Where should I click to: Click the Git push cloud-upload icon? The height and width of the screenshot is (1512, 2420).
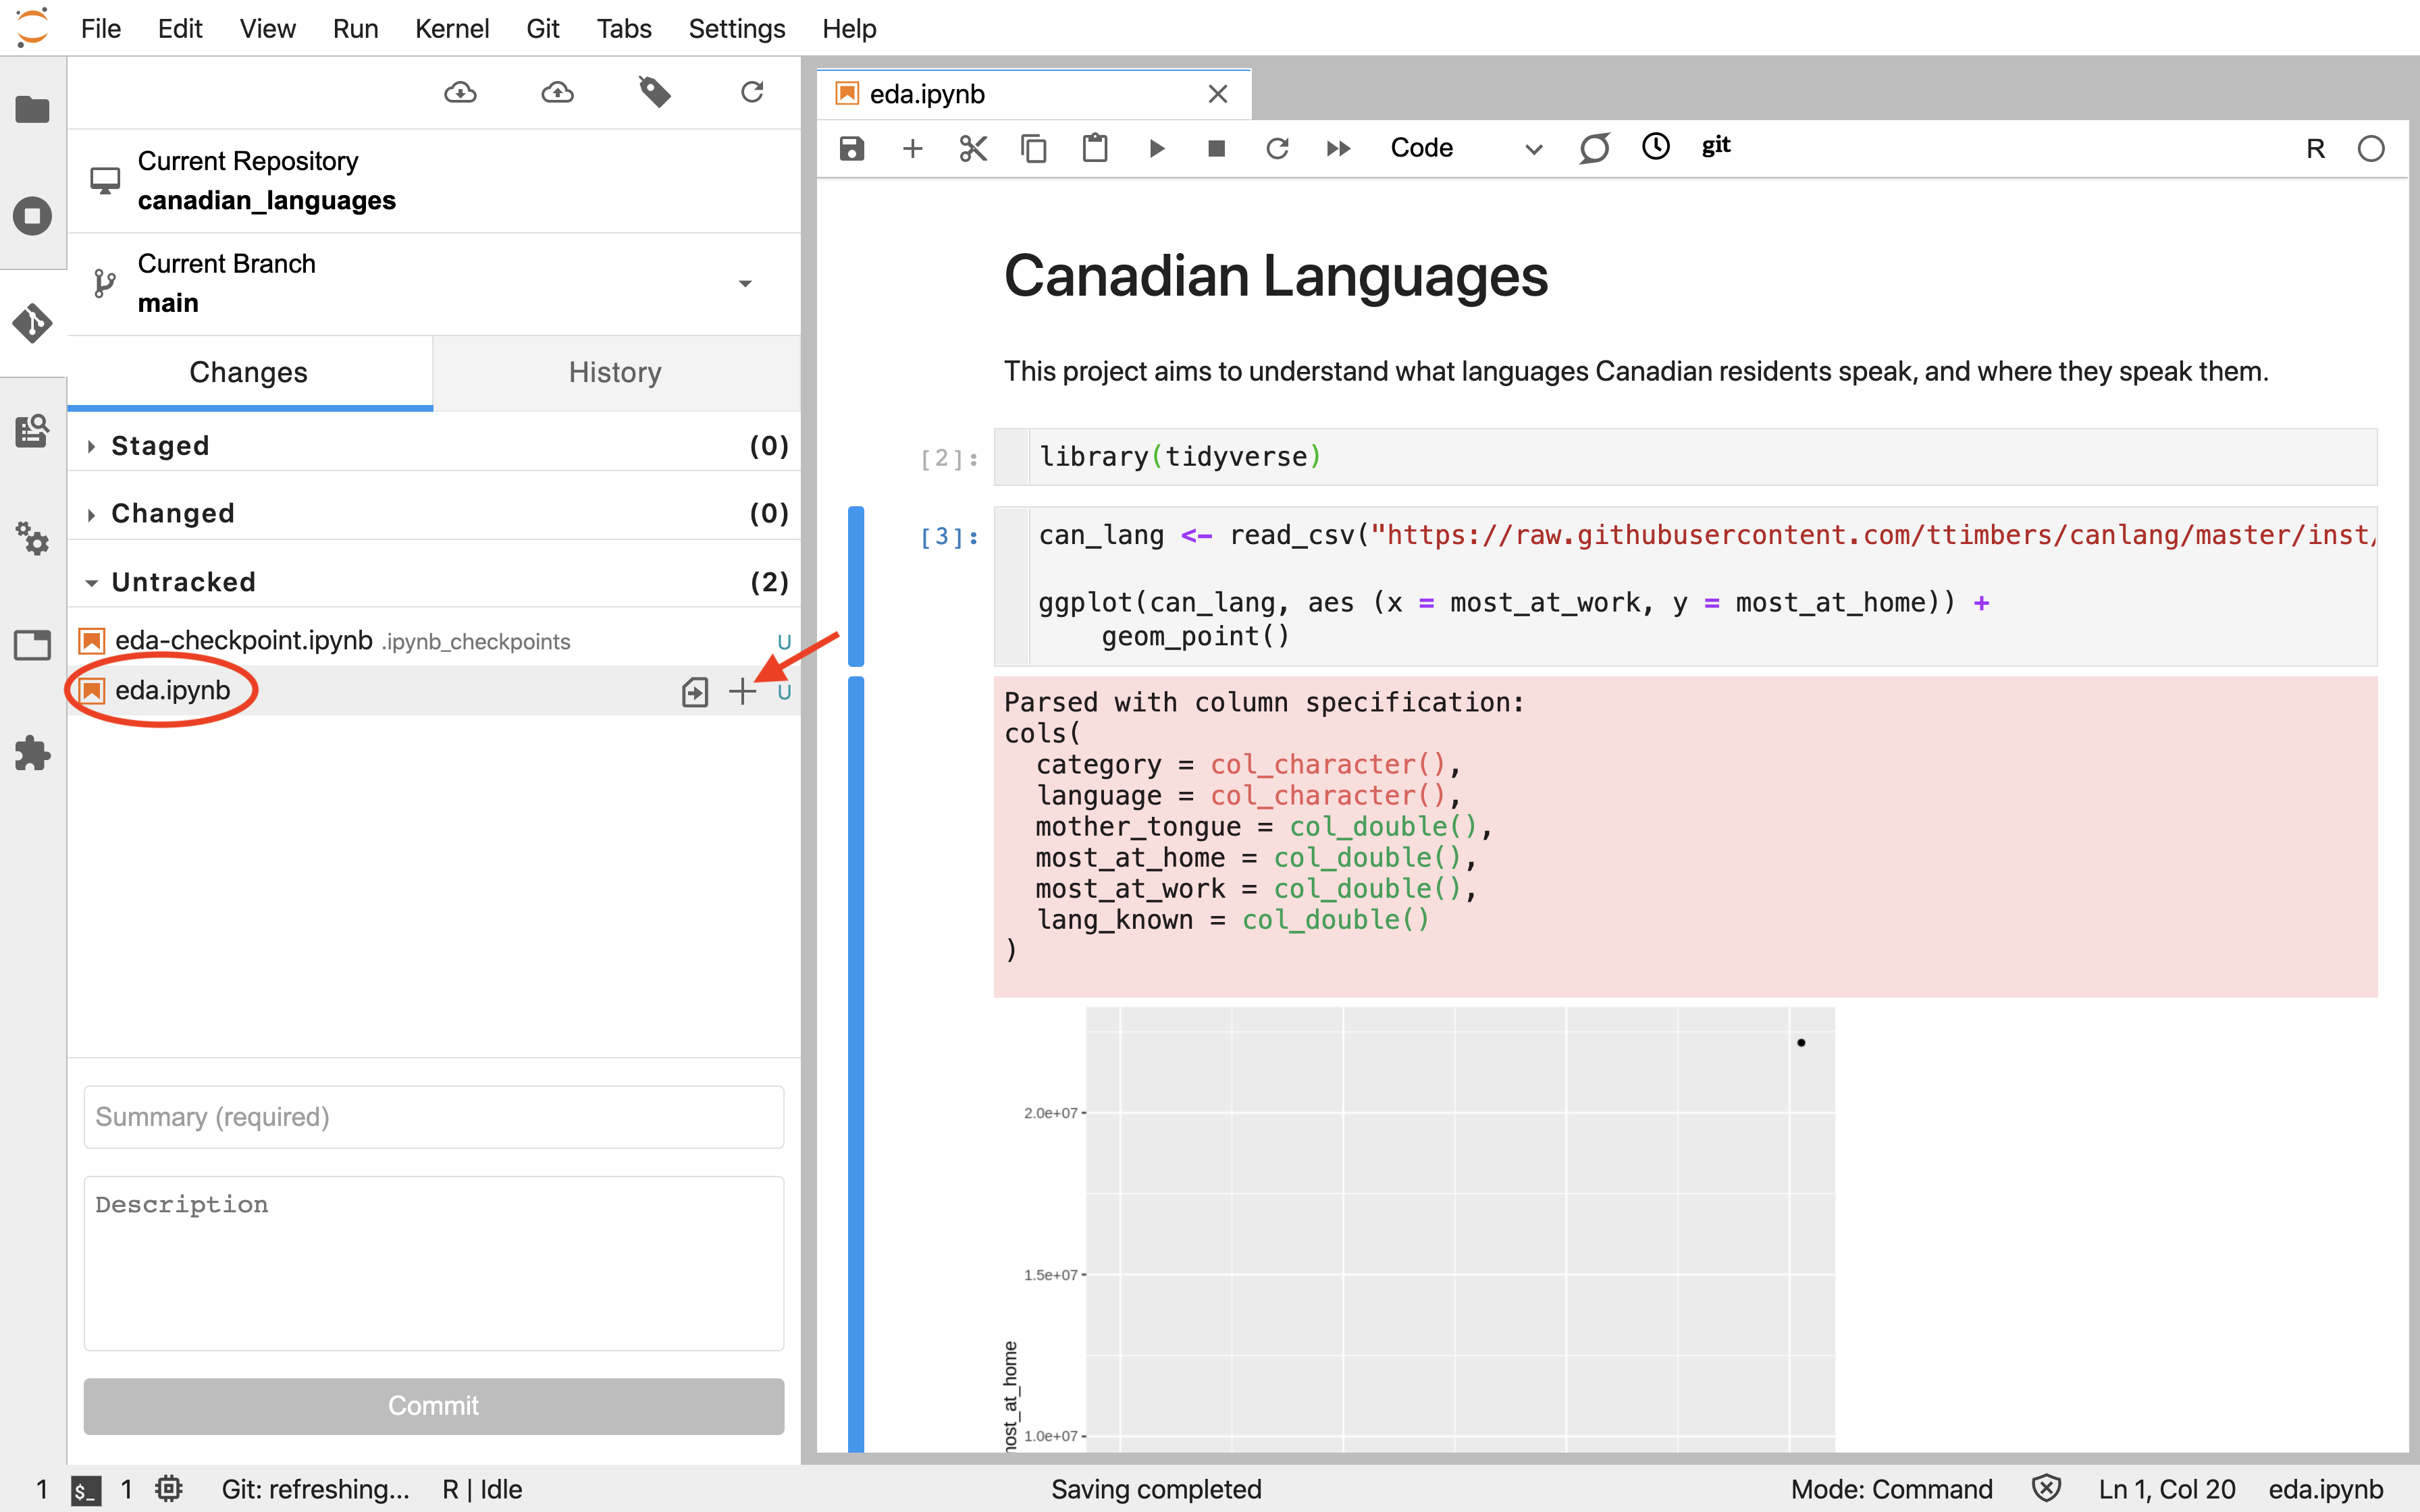557,93
